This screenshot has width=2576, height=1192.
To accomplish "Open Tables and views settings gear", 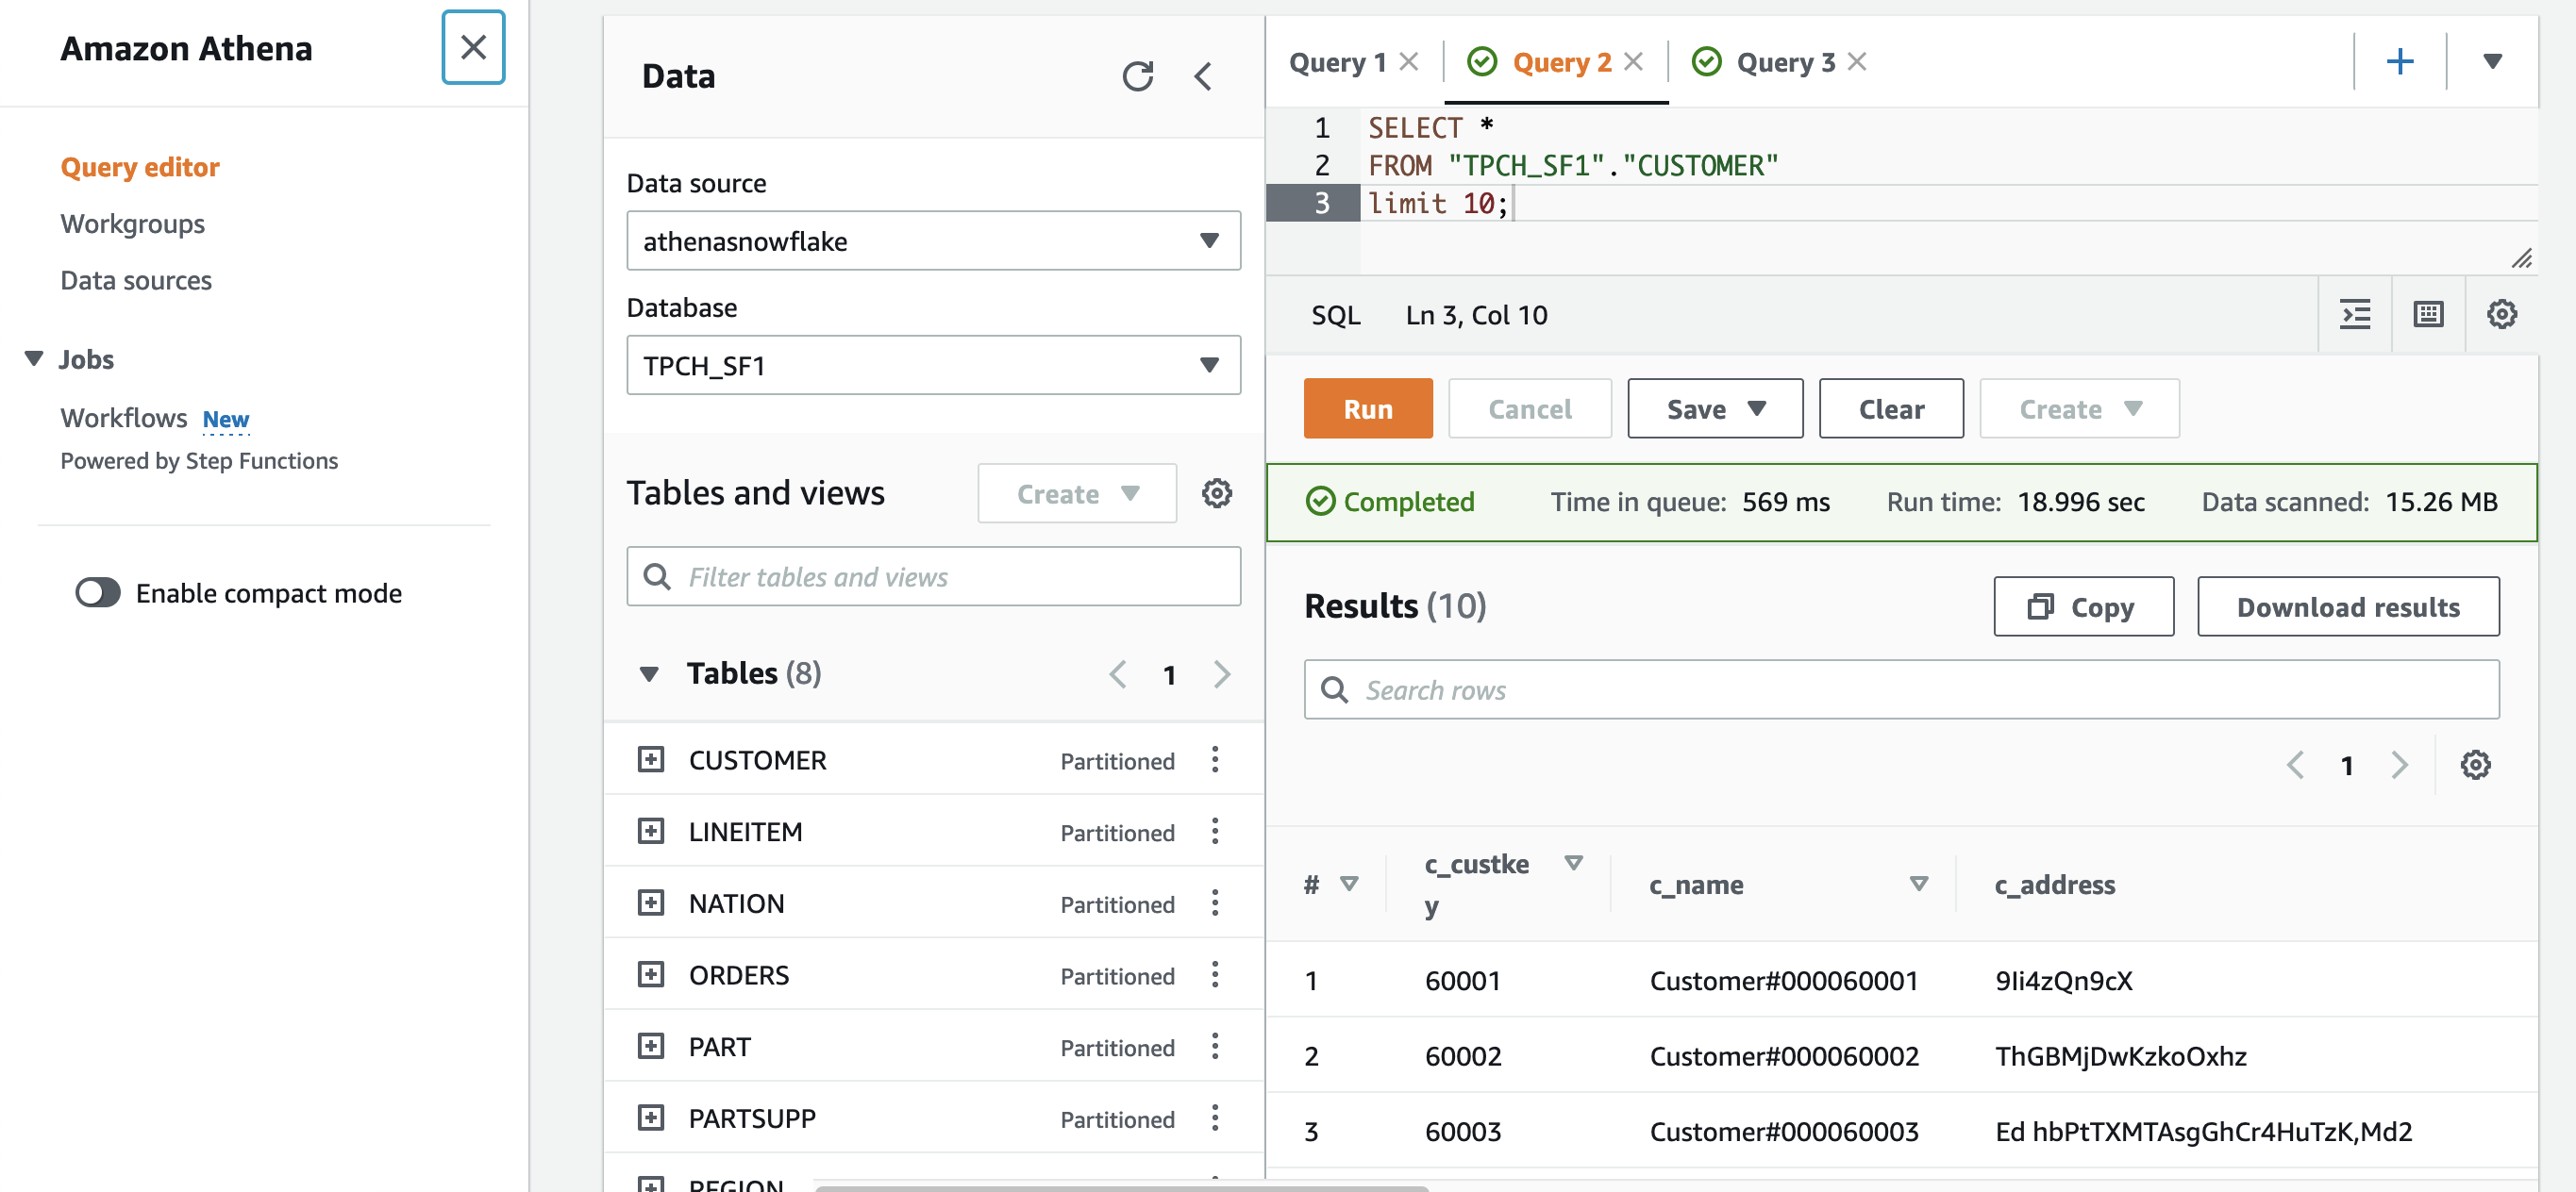I will click(1216, 493).
